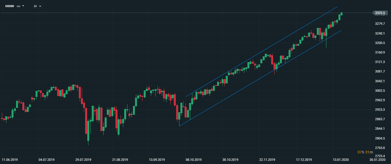
Task: Select the 22.11.2019 time axis label
Action: [267, 160]
